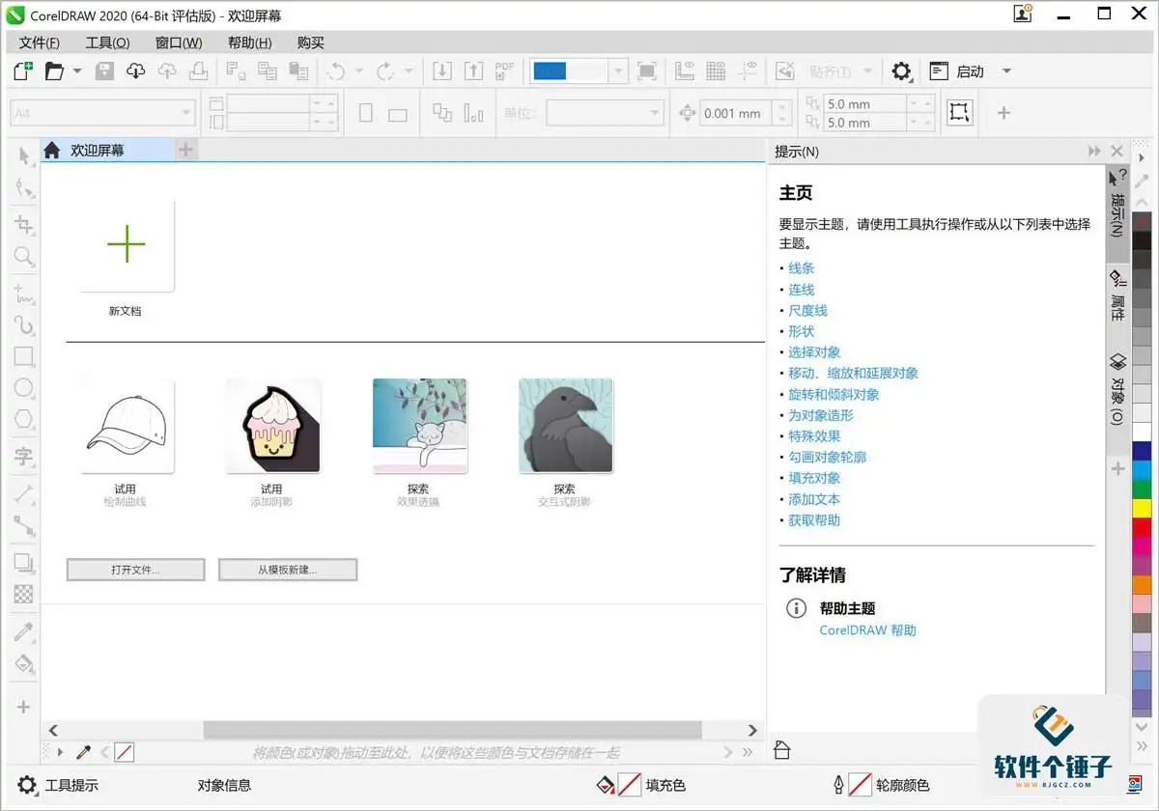
Task: Click the 打开文件... button
Action: point(136,570)
